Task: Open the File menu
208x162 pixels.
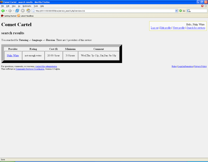Action: pos(3,6)
